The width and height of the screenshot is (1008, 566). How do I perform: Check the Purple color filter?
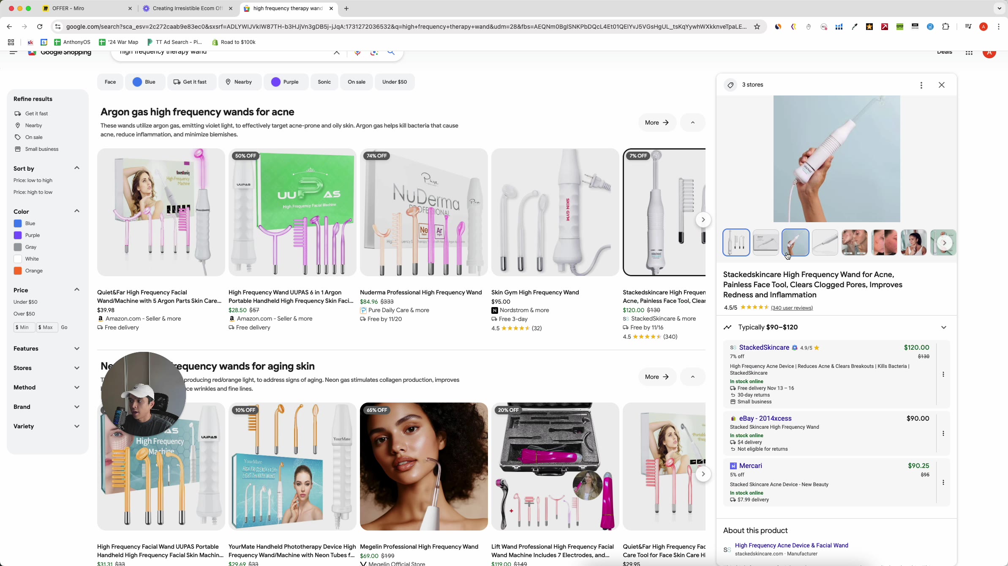[x=18, y=235]
